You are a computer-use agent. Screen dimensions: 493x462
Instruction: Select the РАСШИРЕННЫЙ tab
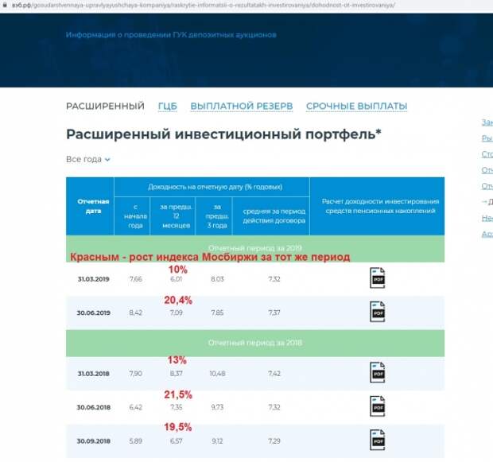105,106
